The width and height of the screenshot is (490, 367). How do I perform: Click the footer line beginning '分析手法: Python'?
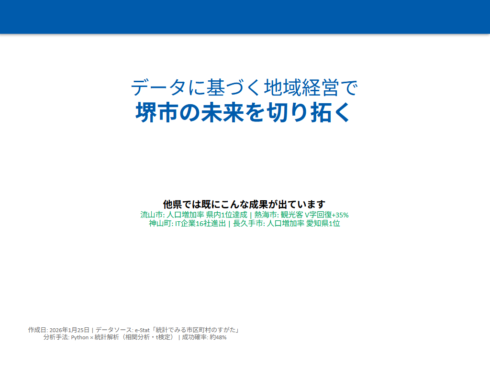(x=135, y=337)
